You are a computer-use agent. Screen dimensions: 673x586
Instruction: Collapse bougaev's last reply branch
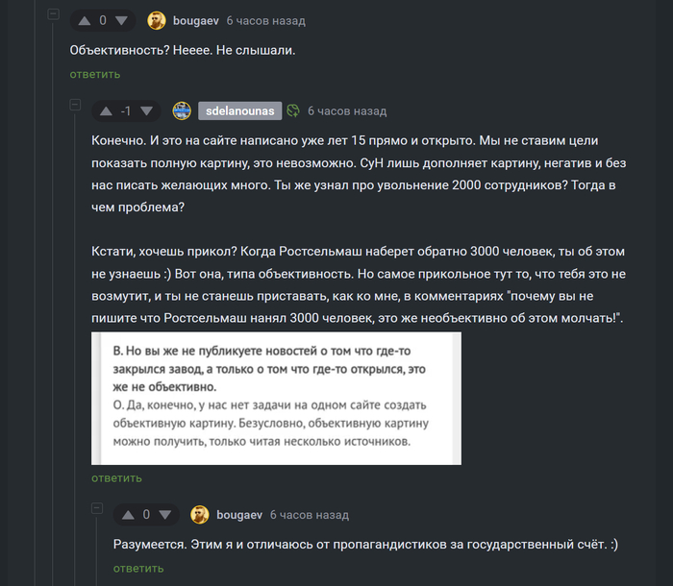tap(97, 508)
